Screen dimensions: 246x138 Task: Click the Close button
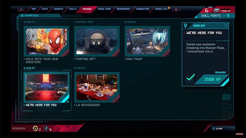point(217,128)
